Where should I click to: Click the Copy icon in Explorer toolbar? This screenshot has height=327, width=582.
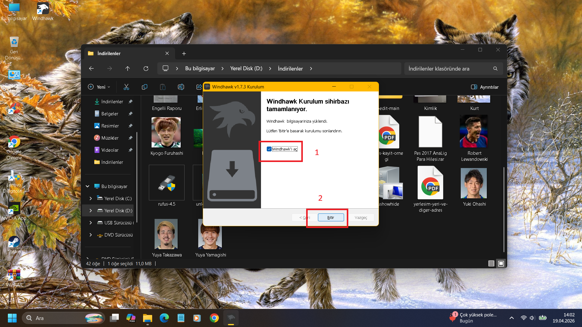tap(145, 87)
